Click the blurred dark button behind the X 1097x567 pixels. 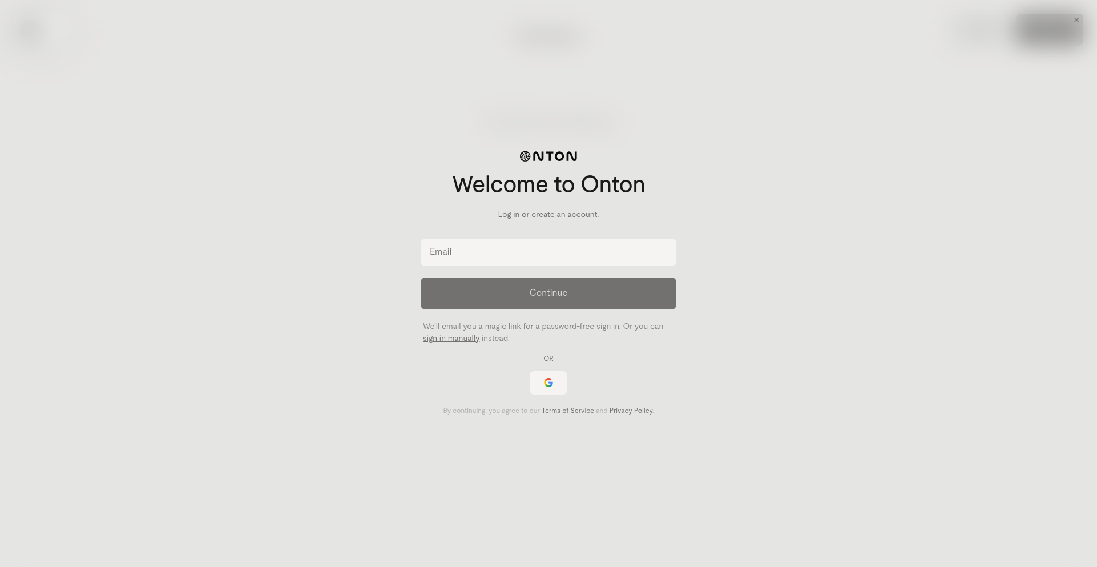pyautogui.click(x=1050, y=30)
